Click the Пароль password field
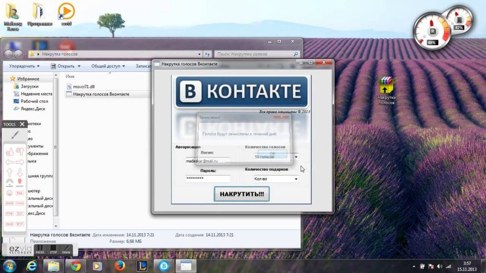 tap(207, 179)
